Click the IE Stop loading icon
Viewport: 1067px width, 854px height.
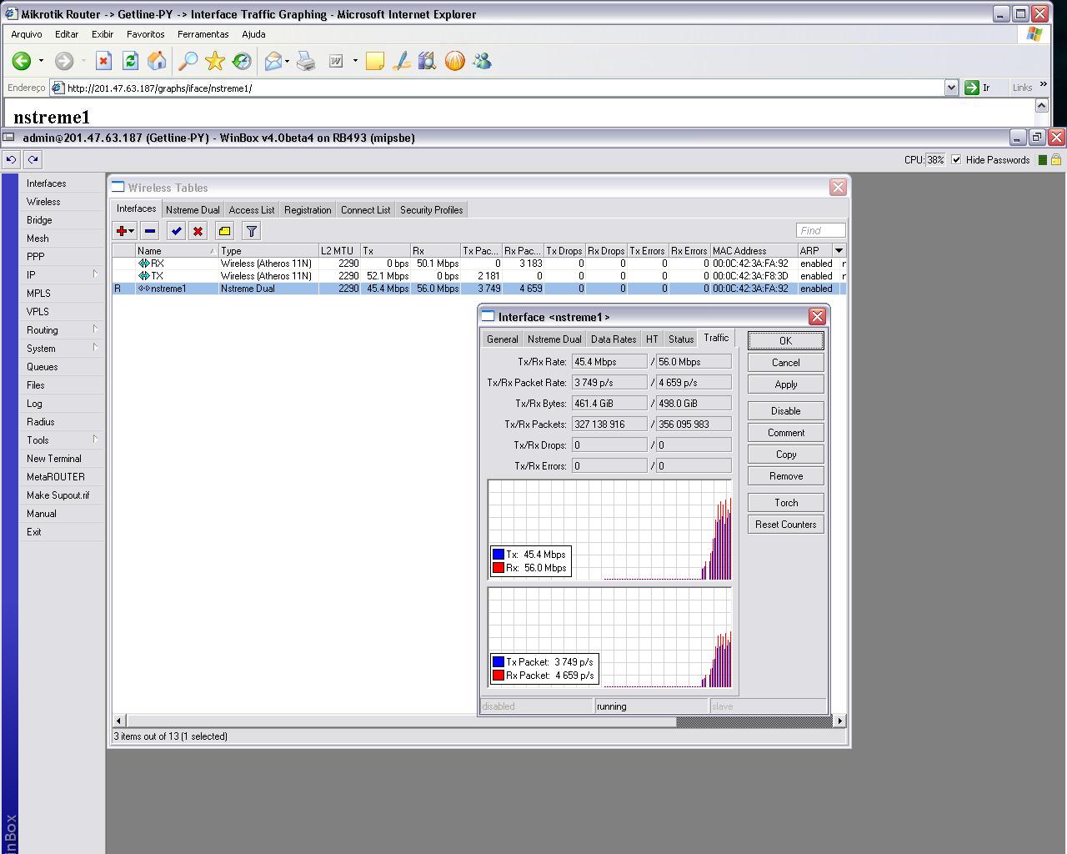103,61
